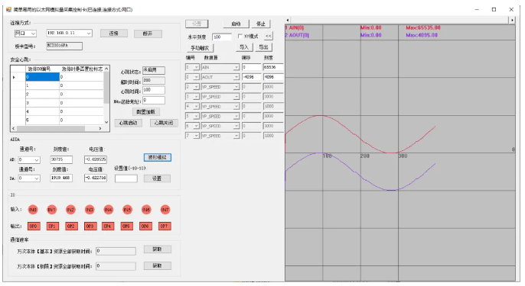Screen dimensions: 525x286
Task: Expand the IP address 192.168.0.11 dropdown
Action: [69, 33]
